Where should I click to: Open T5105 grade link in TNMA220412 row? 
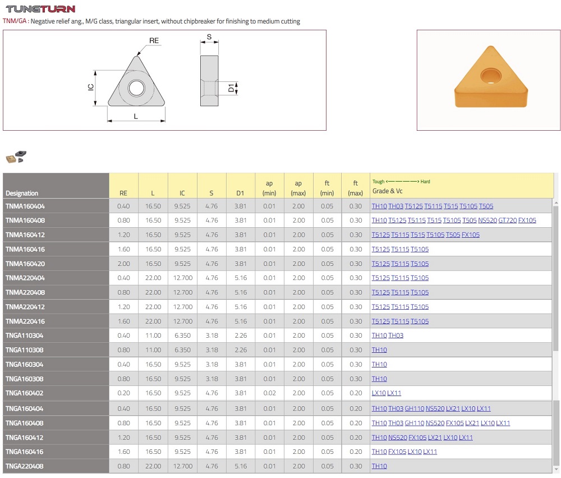point(420,307)
